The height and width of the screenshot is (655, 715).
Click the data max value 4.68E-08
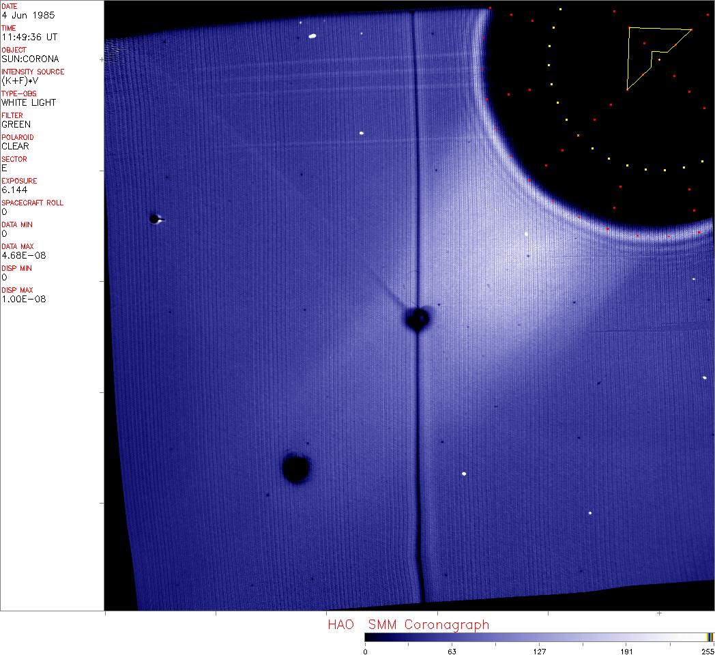pos(24,255)
